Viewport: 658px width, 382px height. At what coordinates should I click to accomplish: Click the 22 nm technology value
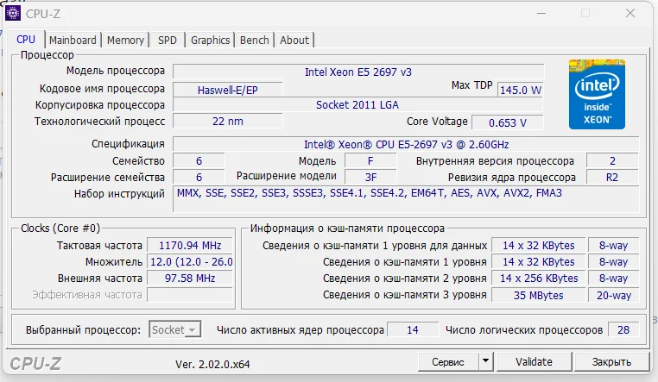(x=227, y=122)
